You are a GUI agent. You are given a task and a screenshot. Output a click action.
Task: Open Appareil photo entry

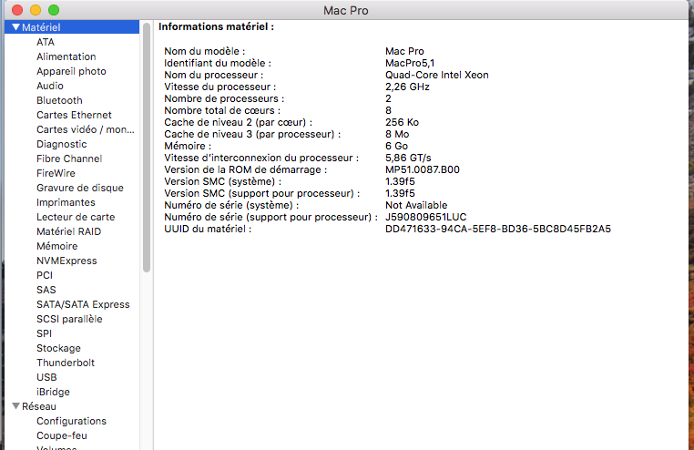pos(71,71)
